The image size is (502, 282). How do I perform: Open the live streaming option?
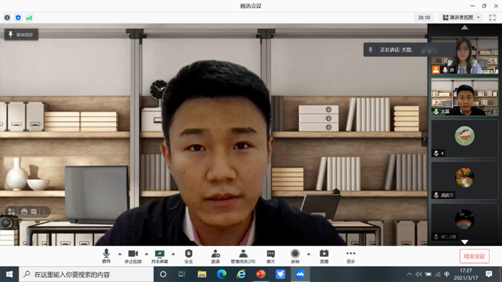[324, 256]
